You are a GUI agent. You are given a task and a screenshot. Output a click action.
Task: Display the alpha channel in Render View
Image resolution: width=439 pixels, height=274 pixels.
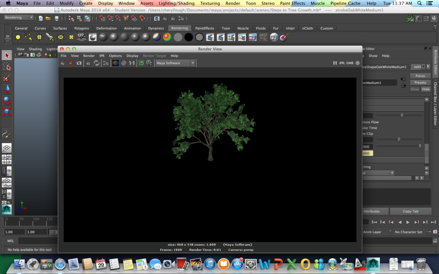[123, 63]
